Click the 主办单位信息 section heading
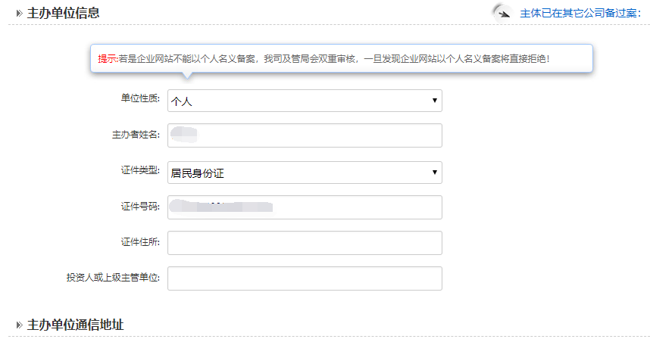 coord(63,13)
